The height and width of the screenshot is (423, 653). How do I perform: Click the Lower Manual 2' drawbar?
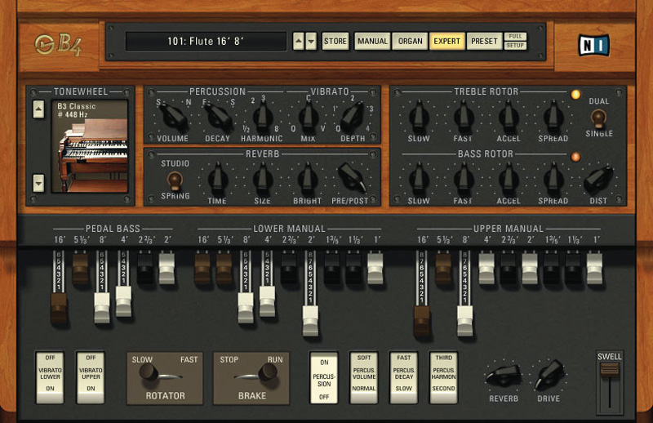pos(310,321)
